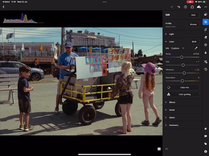
Task: Toggle the B&W treatment button
Action: pyautogui.click(x=194, y=42)
